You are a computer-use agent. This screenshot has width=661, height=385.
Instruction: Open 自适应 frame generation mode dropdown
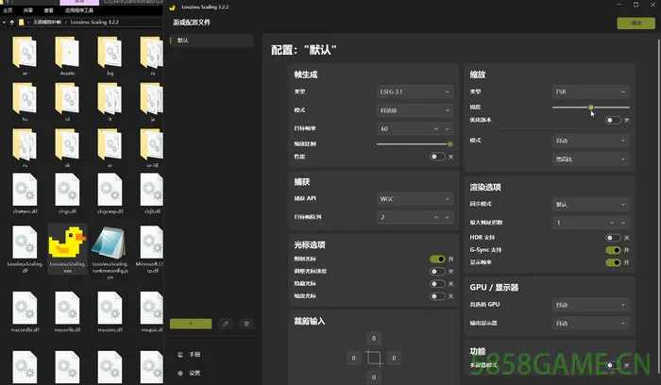coord(415,110)
